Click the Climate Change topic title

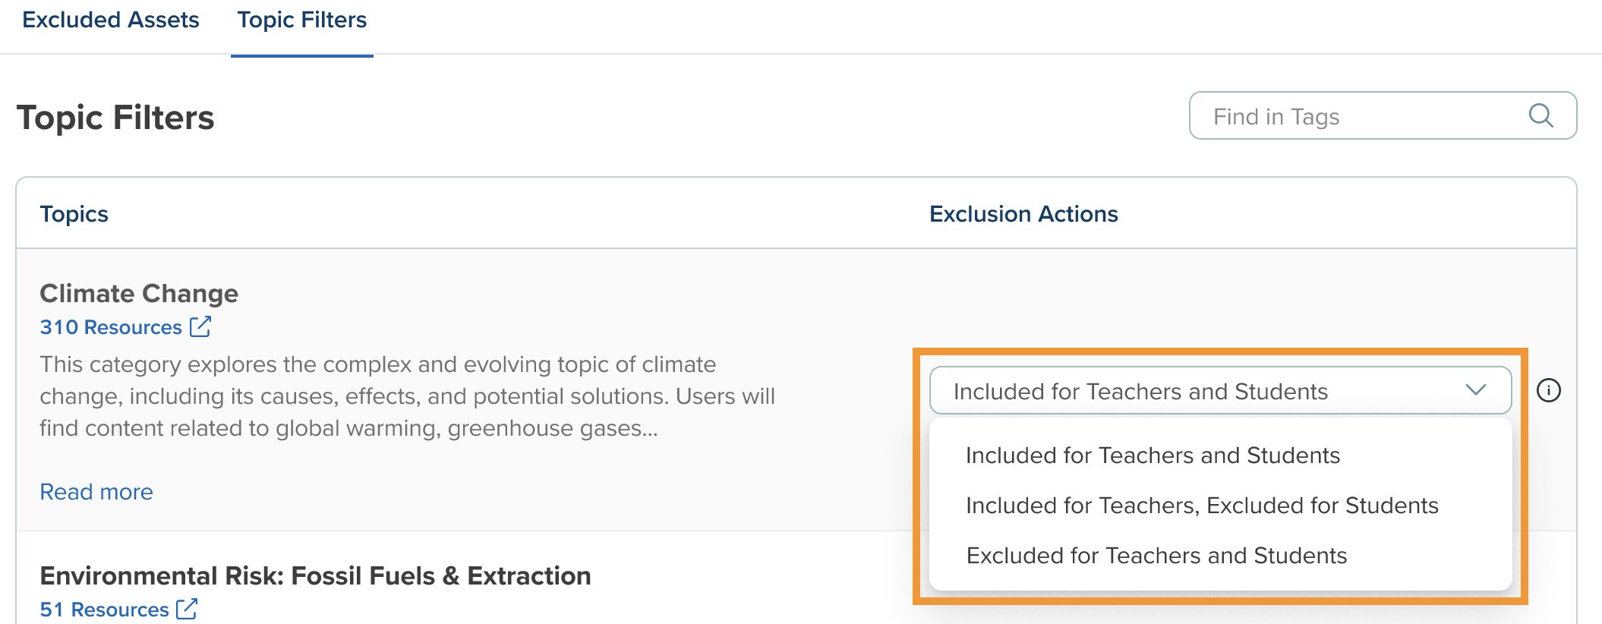[x=139, y=294]
